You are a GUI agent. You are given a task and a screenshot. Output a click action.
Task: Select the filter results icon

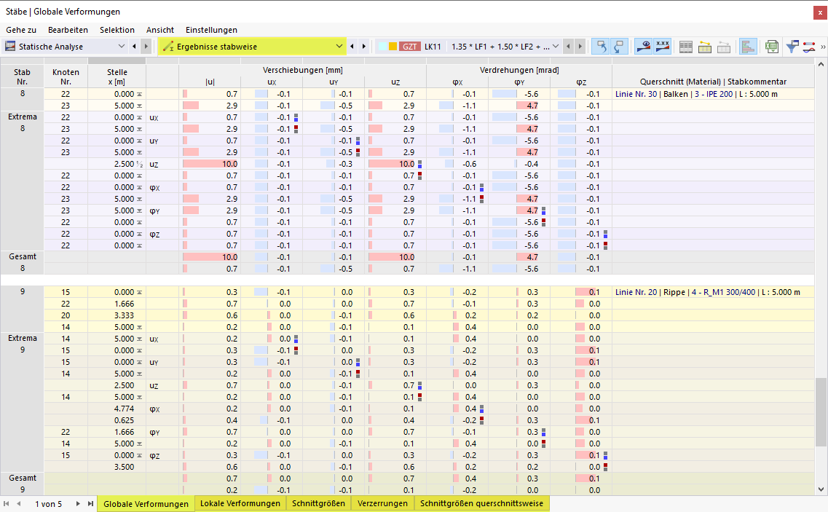tap(792, 46)
